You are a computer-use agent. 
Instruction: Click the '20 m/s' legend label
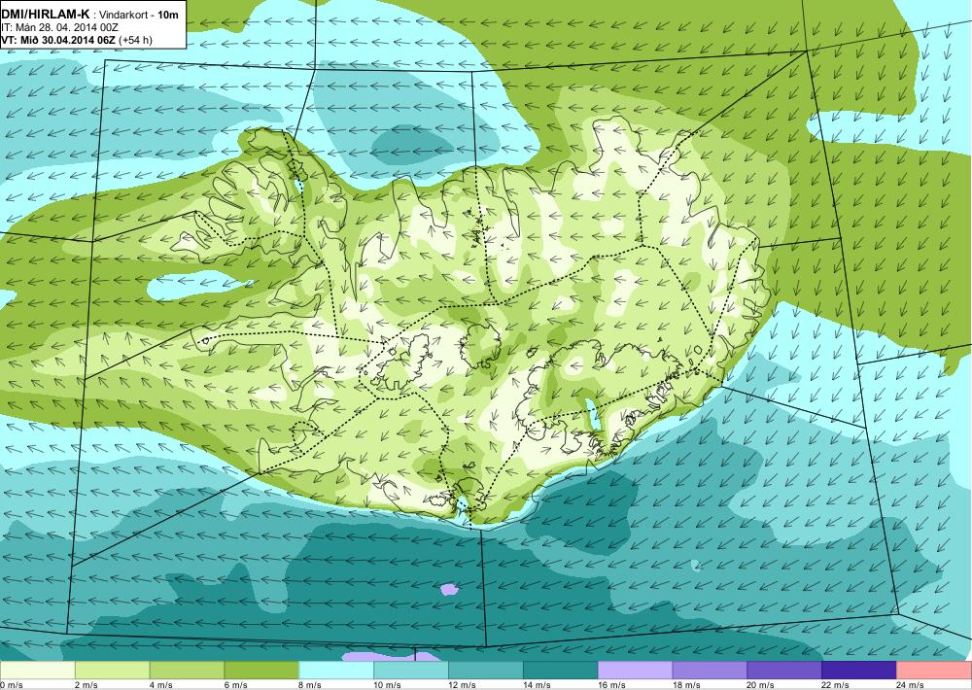point(761,685)
